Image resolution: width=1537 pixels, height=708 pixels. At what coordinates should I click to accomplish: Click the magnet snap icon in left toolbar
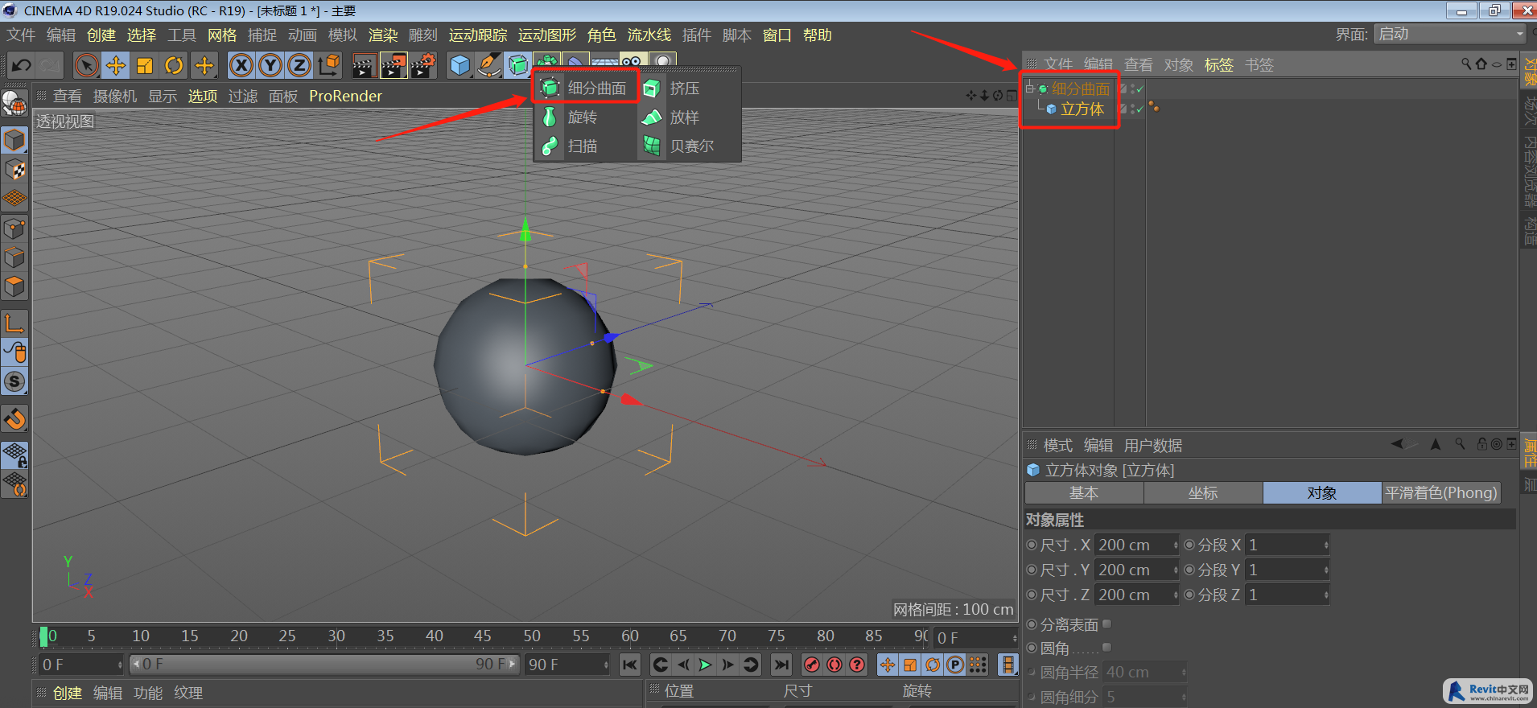tap(14, 419)
